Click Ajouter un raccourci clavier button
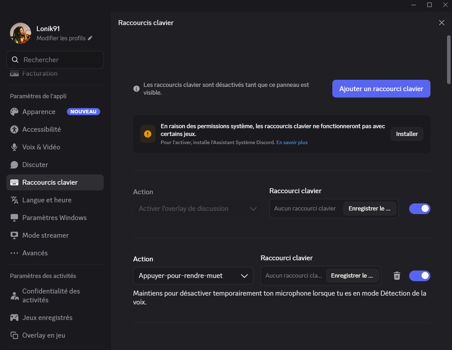This screenshot has width=452, height=350. click(381, 89)
